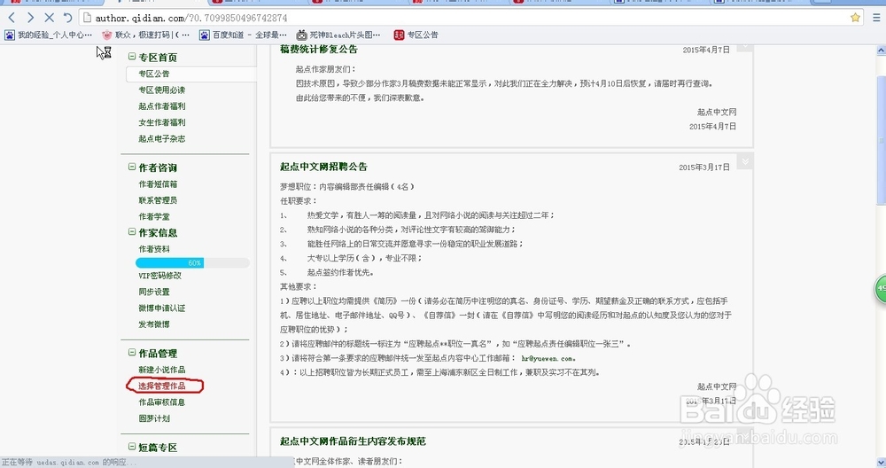
Task: Collapse the 稿费统计修复公告 announcement chevron
Action: (745, 47)
